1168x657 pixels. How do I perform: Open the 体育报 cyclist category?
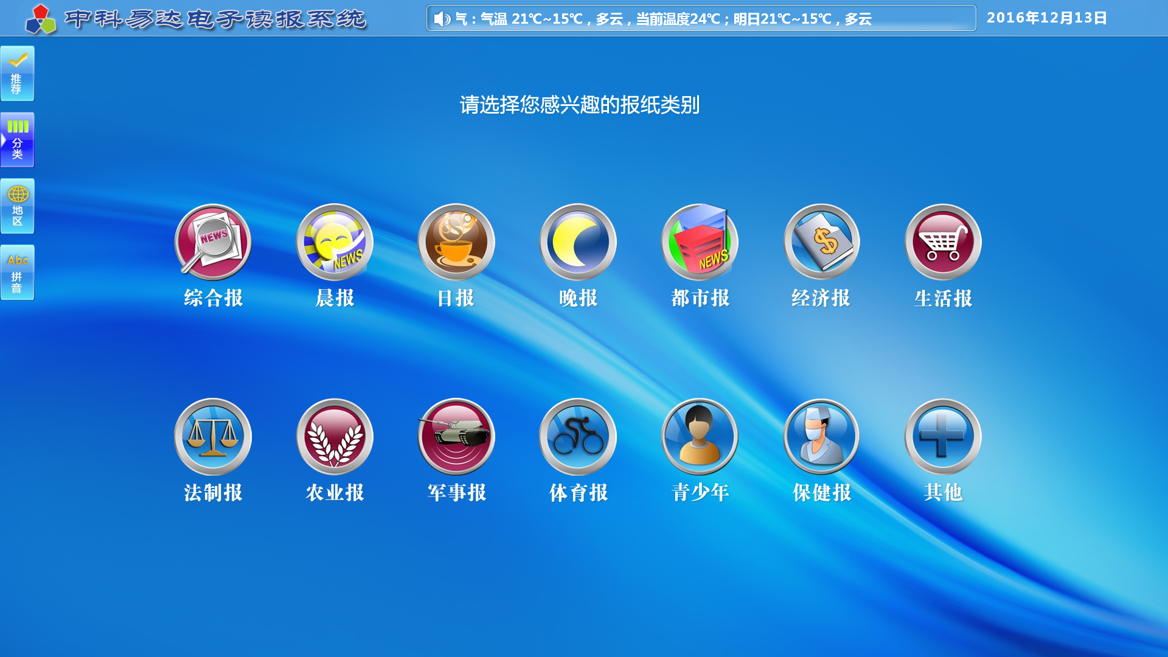coord(578,437)
